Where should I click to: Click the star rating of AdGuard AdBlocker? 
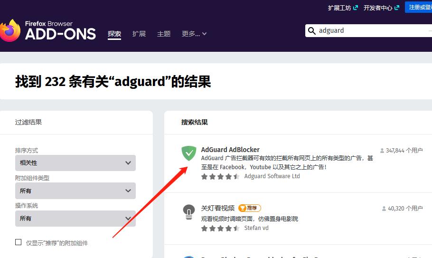(x=220, y=176)
